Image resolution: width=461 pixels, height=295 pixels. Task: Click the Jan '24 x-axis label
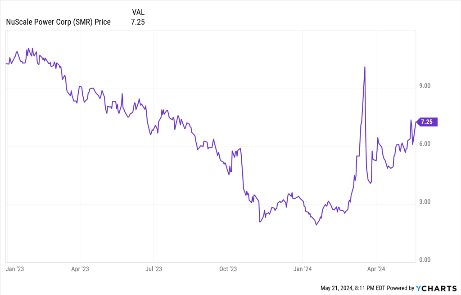(302, 269)
